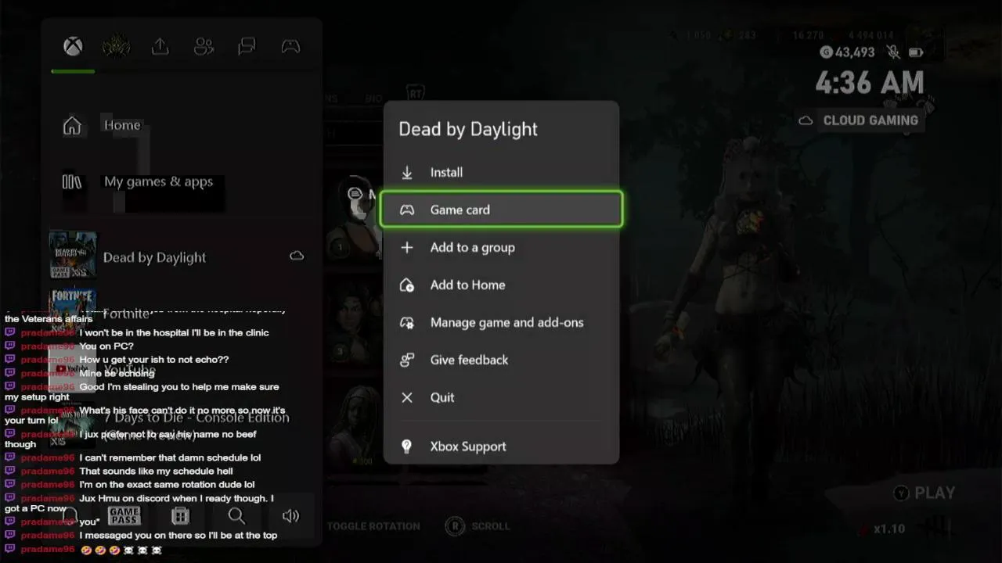Open the share and capture tab

click(x=160, y=47)
